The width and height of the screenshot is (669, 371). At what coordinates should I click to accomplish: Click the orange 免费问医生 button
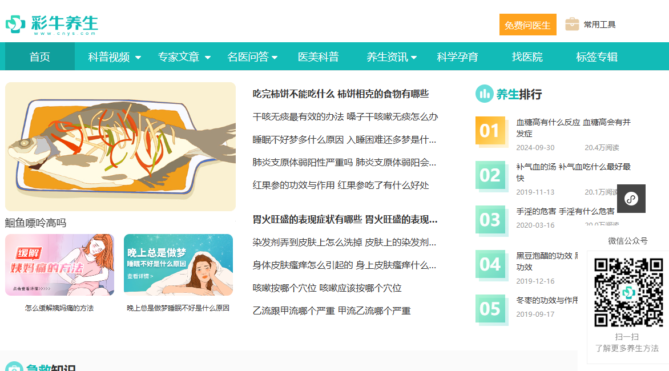pos(527,25)
